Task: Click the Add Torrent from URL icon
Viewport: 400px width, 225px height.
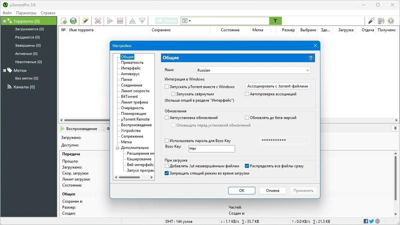Action: [x=73, y=21]
